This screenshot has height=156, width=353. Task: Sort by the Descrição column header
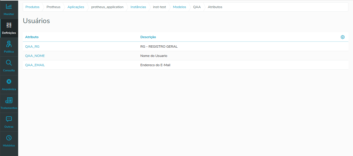pos(148,37)
